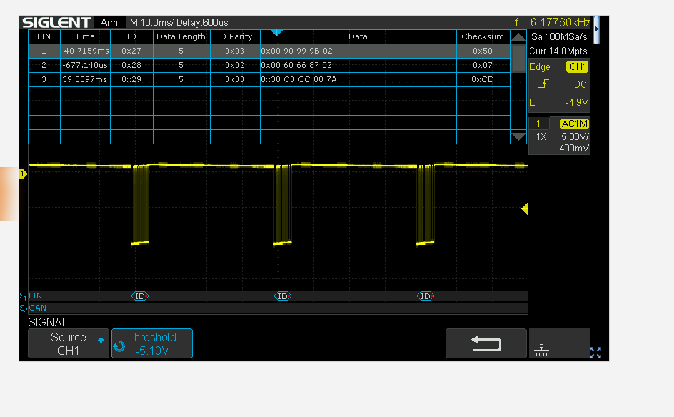Click the S2 CAN decode bus label
This screenshot has height=417, width=674.
[33, 308]
